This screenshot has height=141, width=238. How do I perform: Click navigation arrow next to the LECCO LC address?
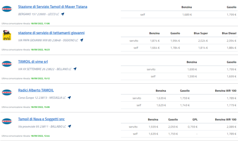tap(63, 14)
